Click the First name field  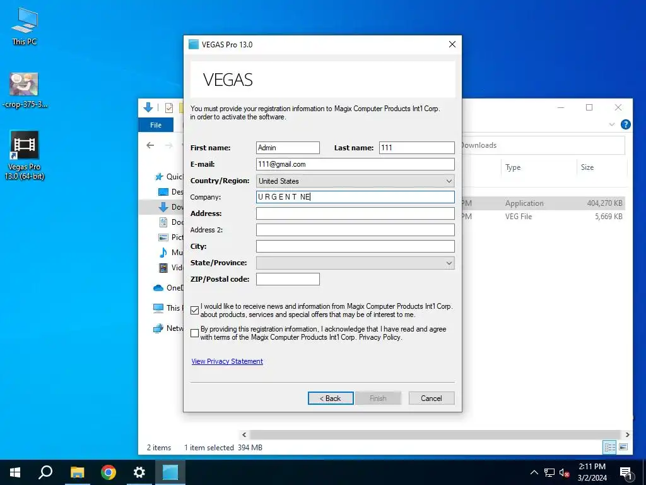click(288, 148)
